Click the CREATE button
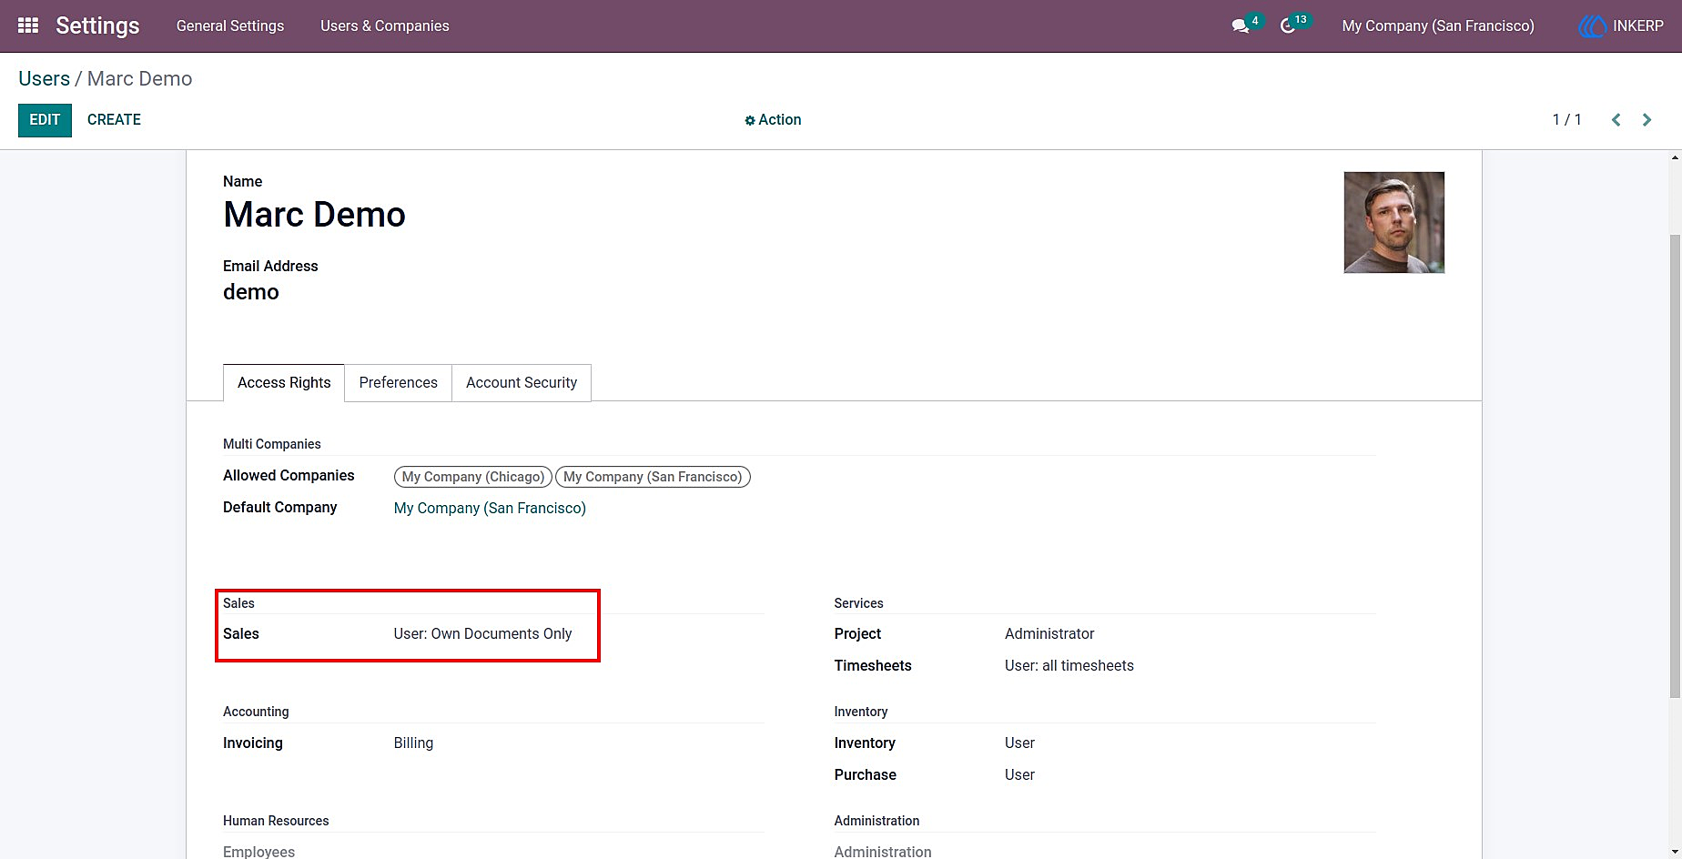Viewport: 1682px width, 859px height. (x=114, y=120)
